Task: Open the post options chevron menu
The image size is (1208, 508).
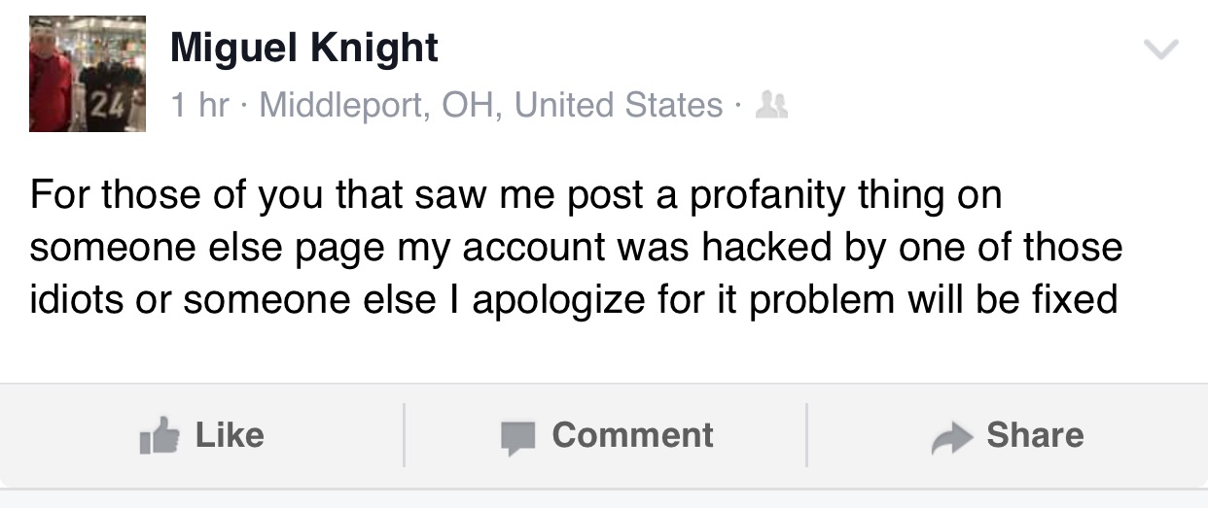Action: pyautogui.click(x=1160, y=49)
